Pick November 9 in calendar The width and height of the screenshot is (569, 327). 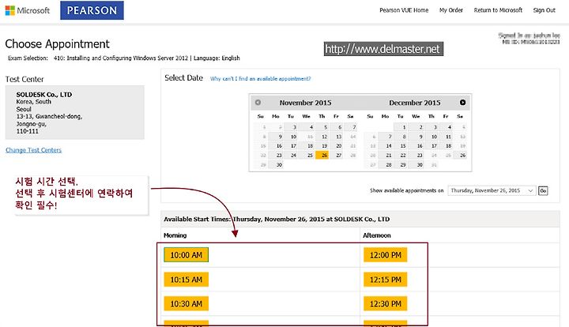click(276, 137)
